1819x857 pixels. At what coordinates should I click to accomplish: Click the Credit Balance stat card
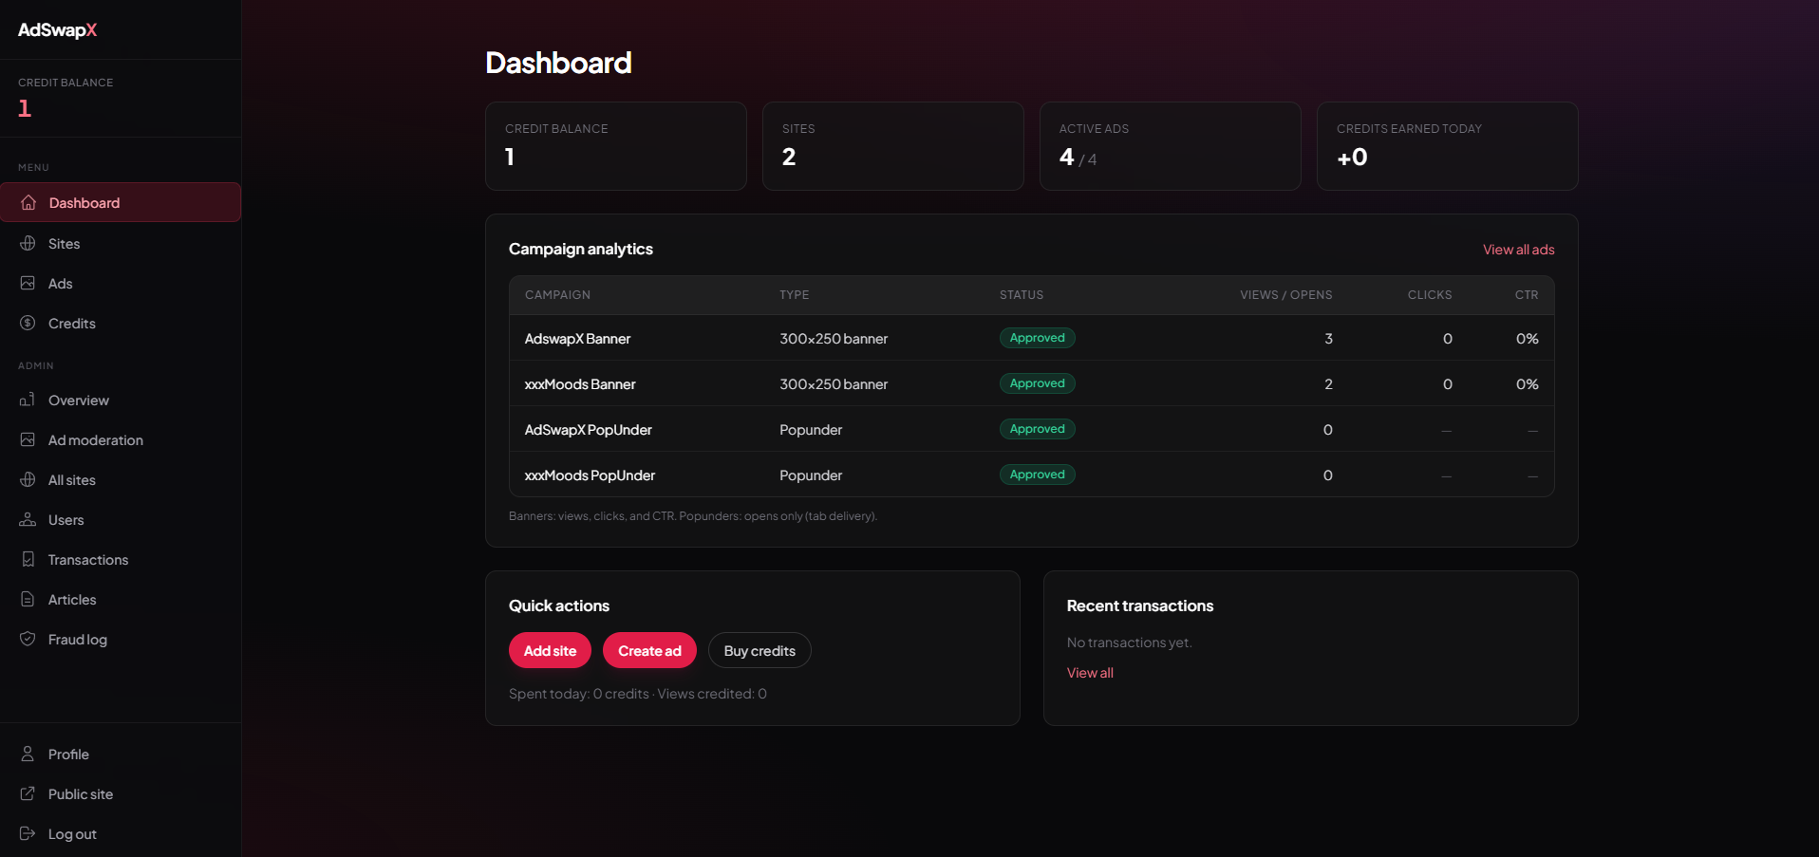point(615,146)
